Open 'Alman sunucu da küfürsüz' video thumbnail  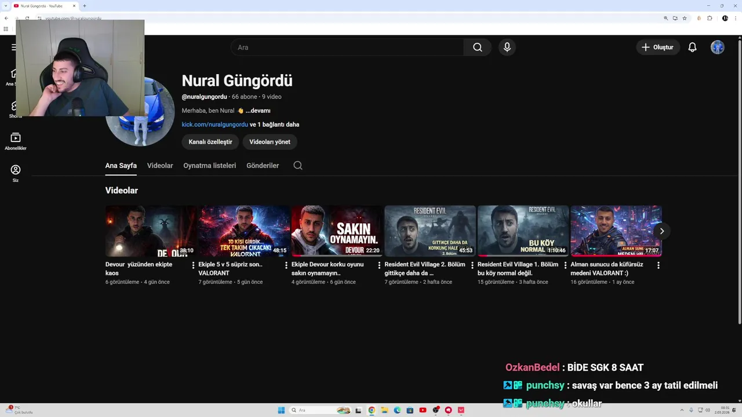click(616, 231)
